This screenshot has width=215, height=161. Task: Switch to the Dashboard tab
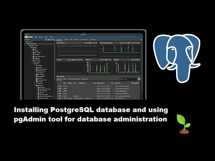click(59, 40)
